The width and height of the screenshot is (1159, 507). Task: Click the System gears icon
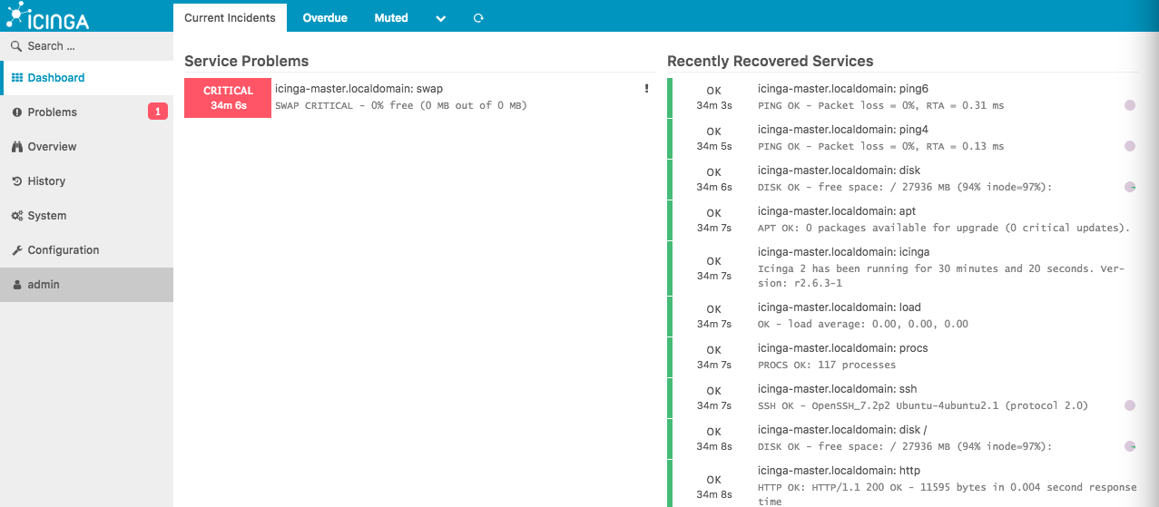[x=17, y=216]
